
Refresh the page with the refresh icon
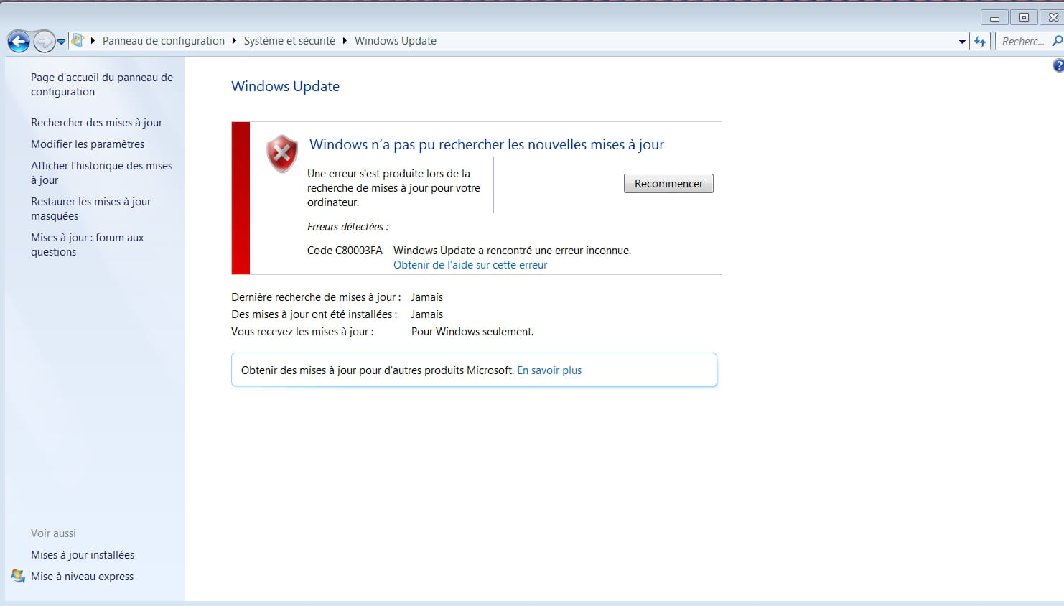tap(980, 42)
